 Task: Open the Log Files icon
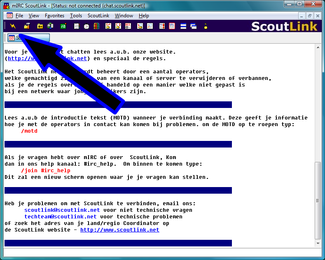tap(150, 26)
